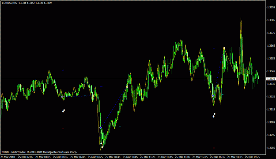Click the 25 Mar 15:25 time label
276x159 pixels.
tap(200, 157)
